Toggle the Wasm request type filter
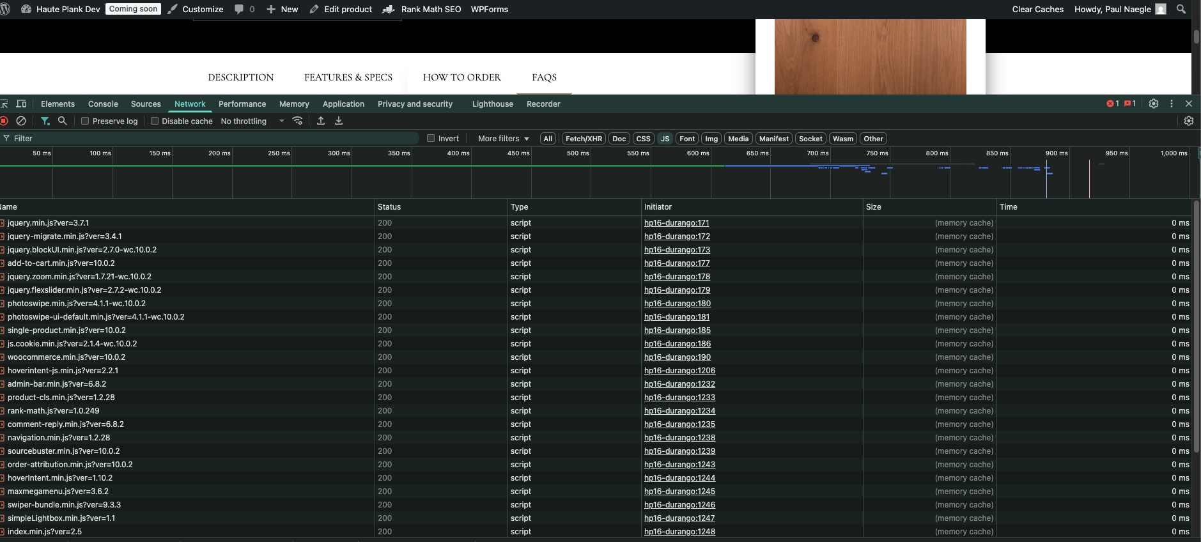Image resolution: width=1201 pixels, height=542 pixels. pos(842,139)
